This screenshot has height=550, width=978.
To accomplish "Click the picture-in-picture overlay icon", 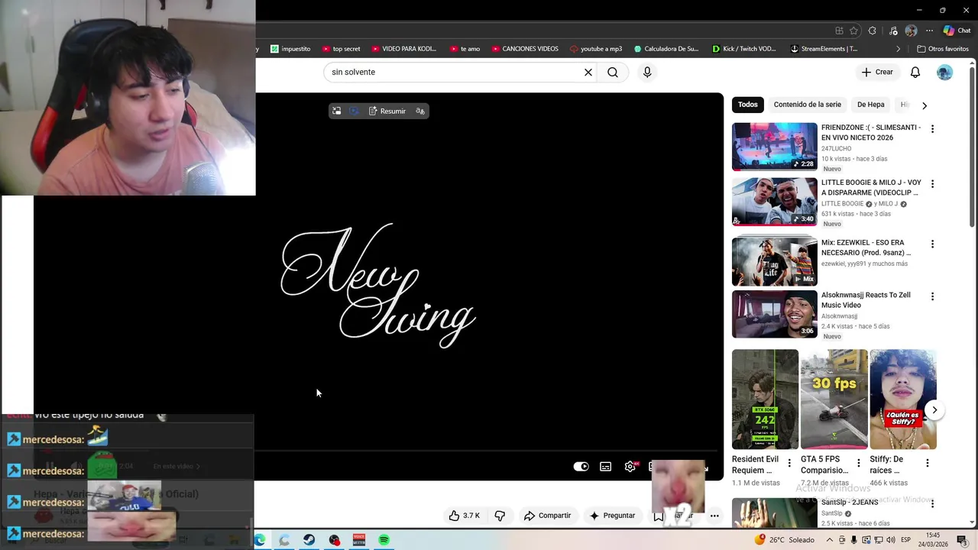I will [x=336, y=112].
